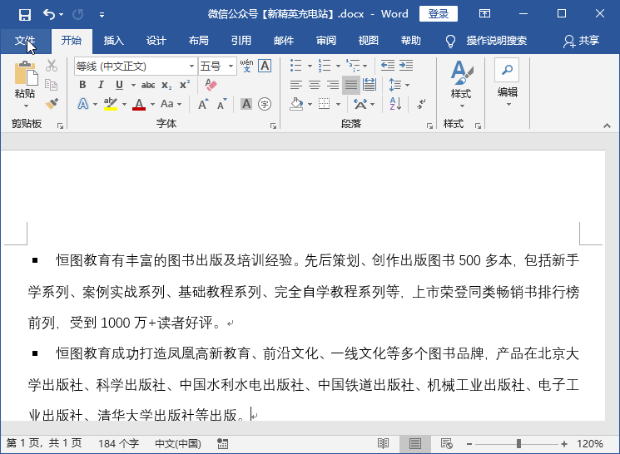The image size is (620, 454).
Task: Undo the last action
Action: (x=49, y=15)
